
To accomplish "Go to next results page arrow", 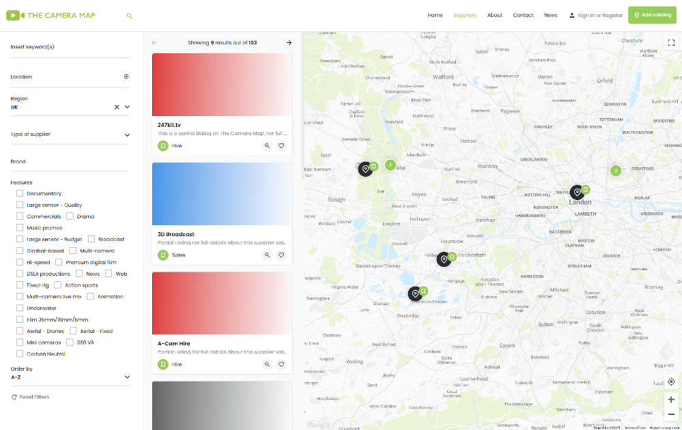I will pos(289,42).
